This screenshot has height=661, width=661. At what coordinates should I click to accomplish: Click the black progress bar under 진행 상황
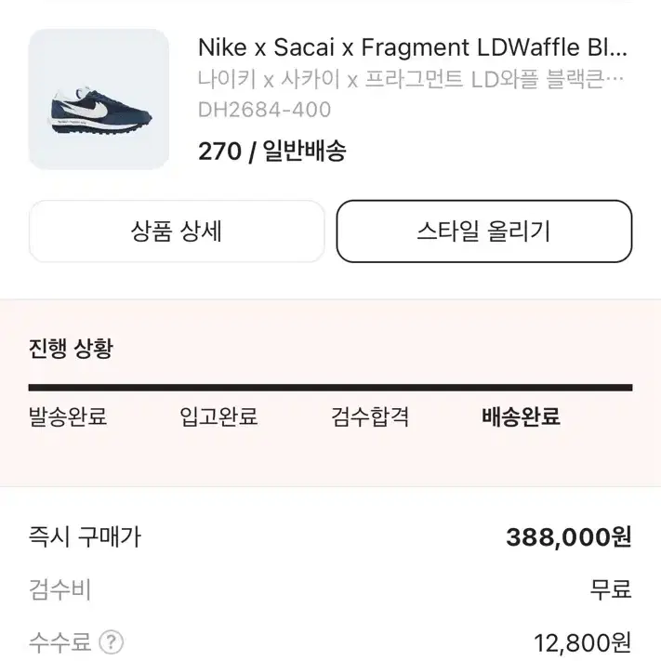coord(331,388)
